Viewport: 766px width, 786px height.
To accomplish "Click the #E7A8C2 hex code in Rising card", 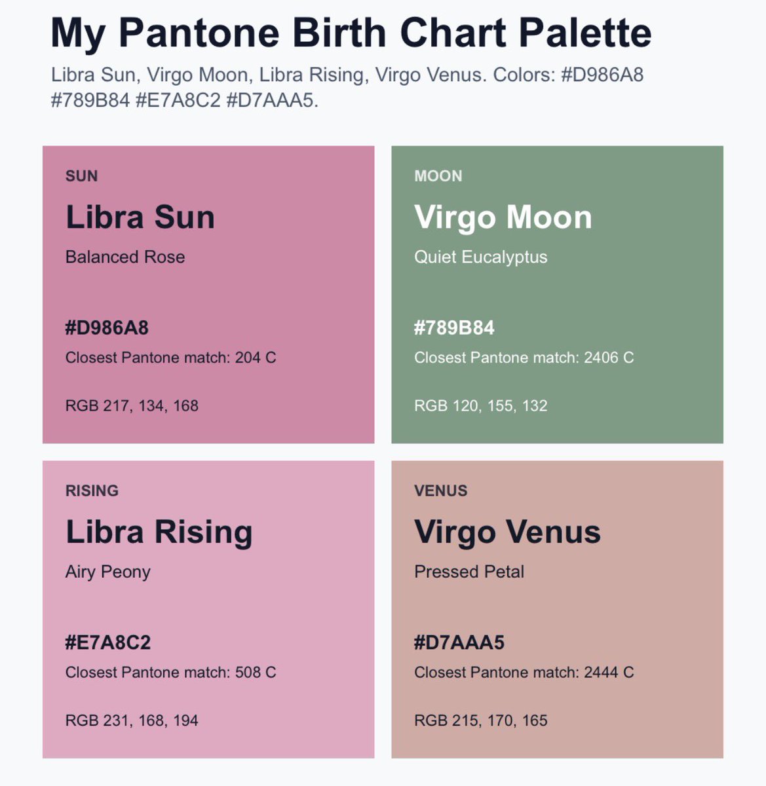I will (108, 643).
